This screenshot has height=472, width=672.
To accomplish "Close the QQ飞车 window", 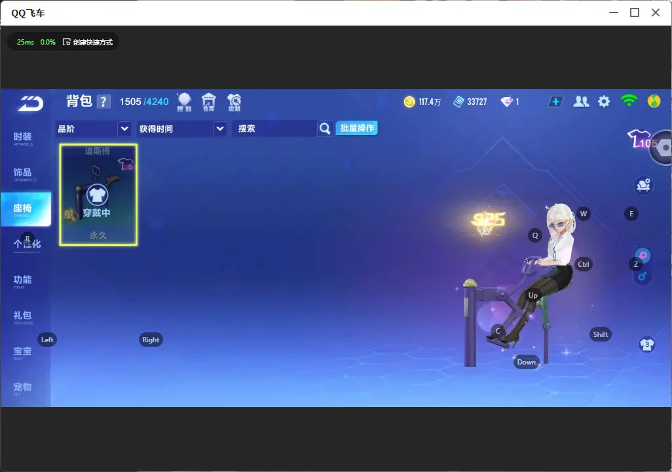I will click(x=656, y=13).
